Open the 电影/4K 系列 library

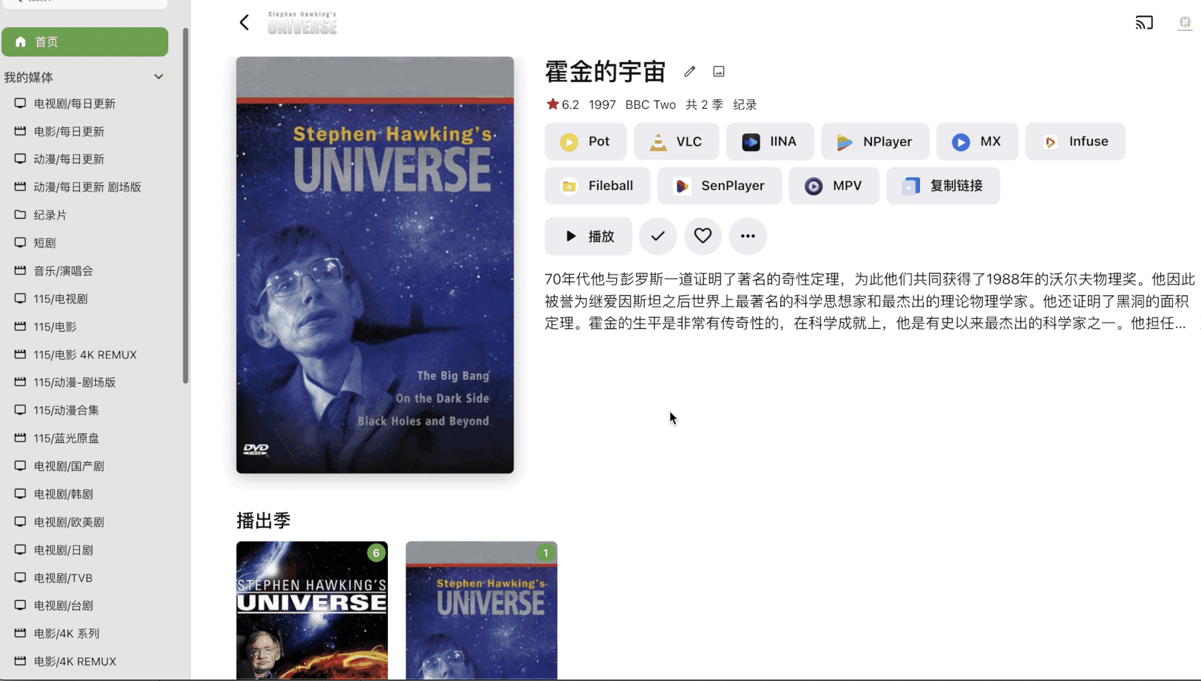pyautogui.click(x=85, y=633)
